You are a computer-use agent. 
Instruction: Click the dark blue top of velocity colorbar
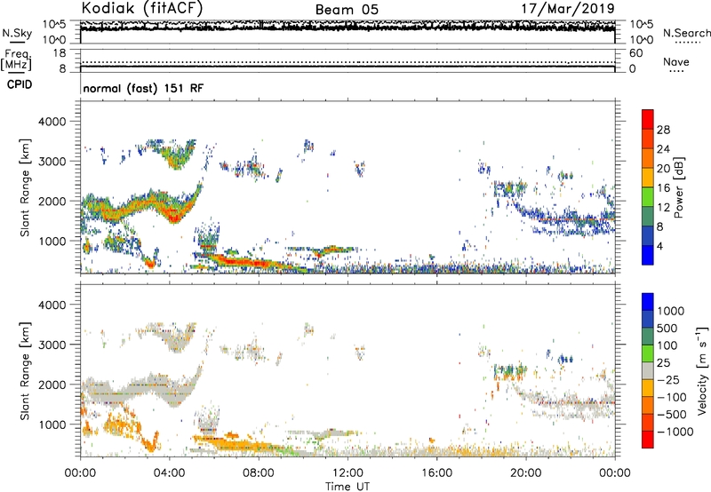648,302
